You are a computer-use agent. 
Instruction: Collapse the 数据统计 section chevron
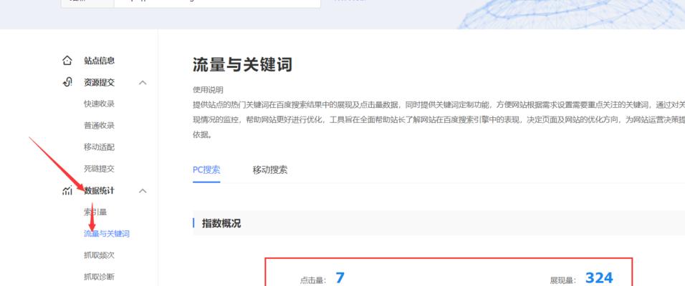tap(143, 191)
